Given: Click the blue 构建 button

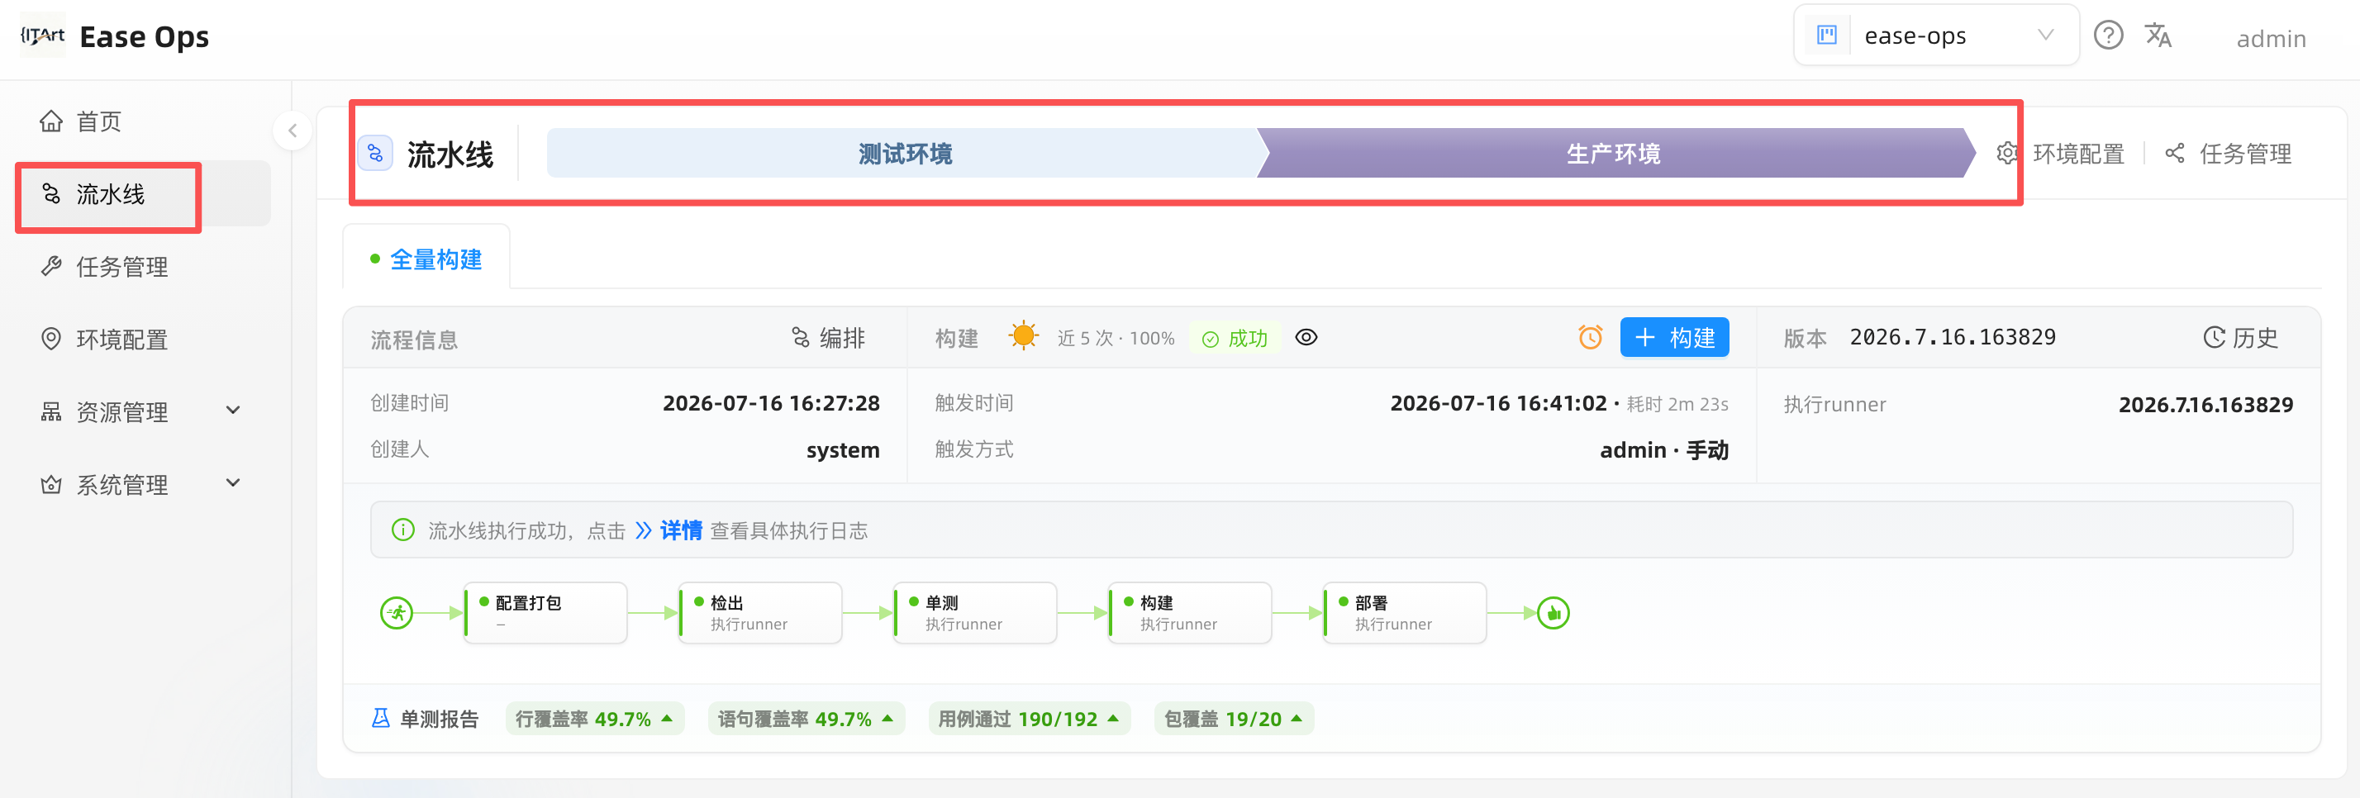Looking at the screenshot, I should pyautogui.click(x=1674, y=337).
